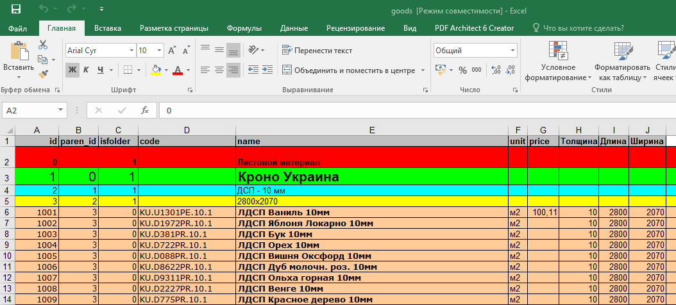Screen dimensions: 676x305
Task: Toggle italic К formatting
Action: (86, 70)
